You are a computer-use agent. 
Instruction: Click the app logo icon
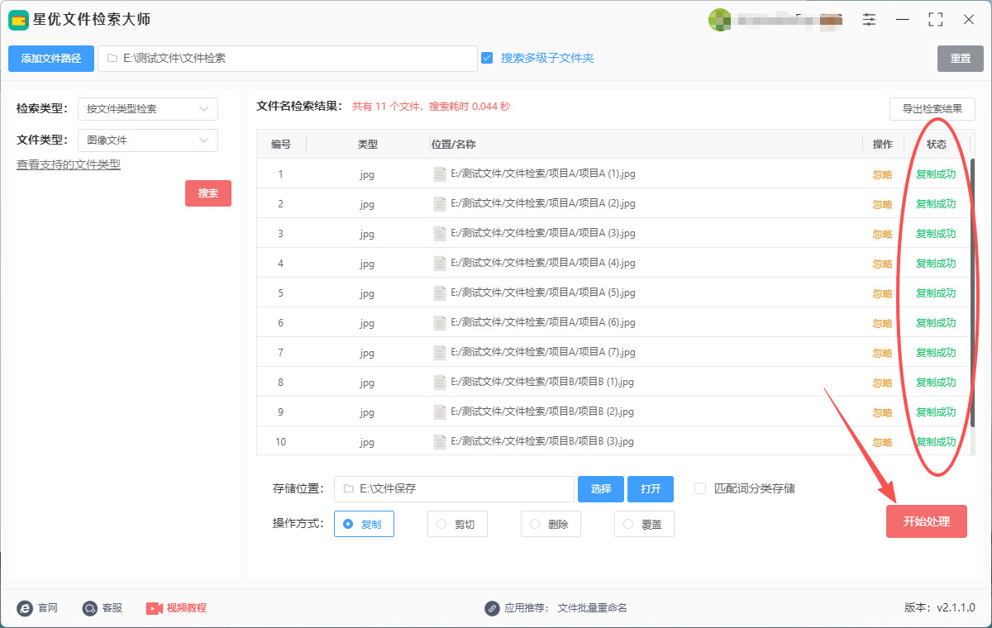coord(18,20)
